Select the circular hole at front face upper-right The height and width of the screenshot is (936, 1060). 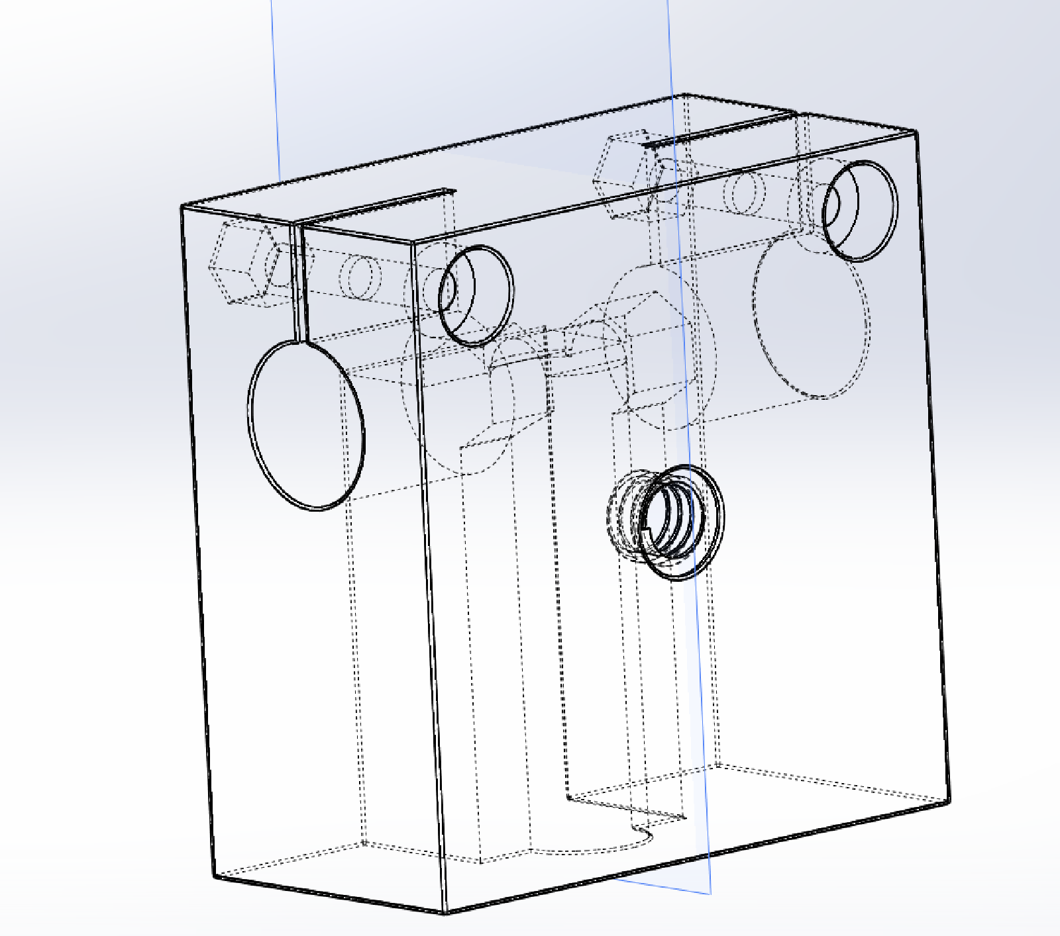(860, 211)
